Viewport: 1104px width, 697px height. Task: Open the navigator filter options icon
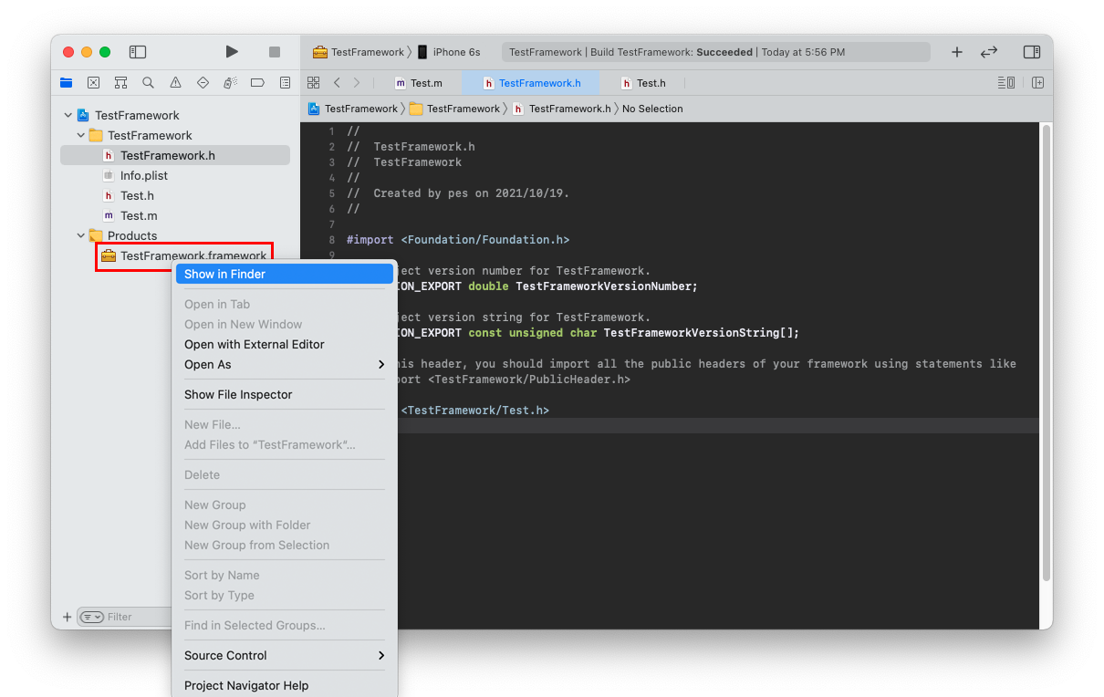pyautogui.click(x=91, y=617)
